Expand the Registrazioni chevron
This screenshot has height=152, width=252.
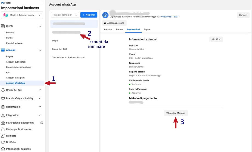click(x=40, y=107)
